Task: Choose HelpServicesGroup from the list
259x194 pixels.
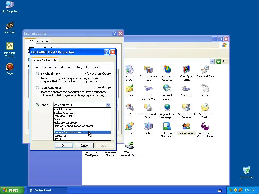Action: 82,123
